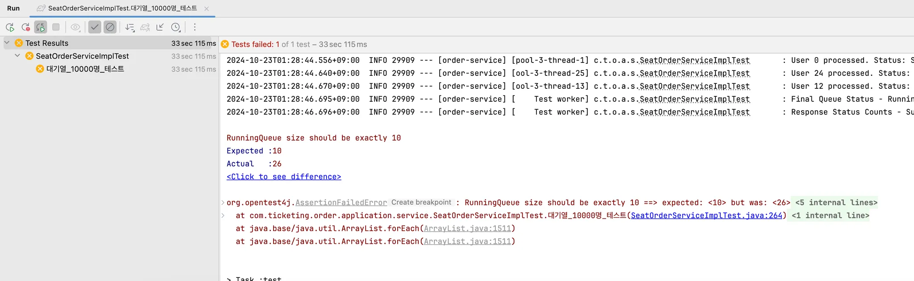Image resolution: width=914 pixels, height=281 pixels.
Task: Click the 'Click to see difference' link
Action: point(283,177)
